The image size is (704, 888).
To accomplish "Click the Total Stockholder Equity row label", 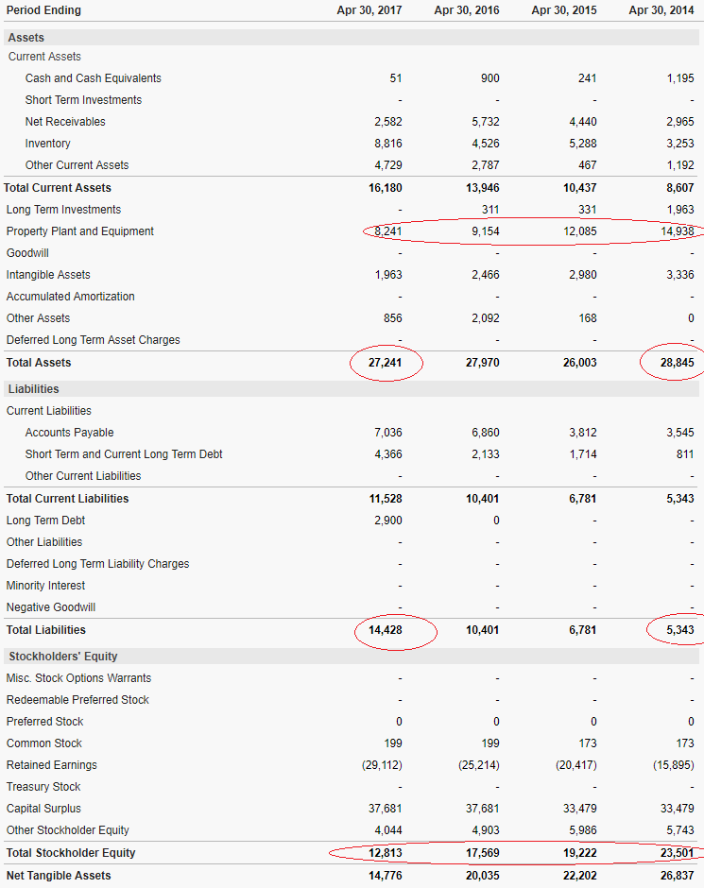I will [71, 853].
